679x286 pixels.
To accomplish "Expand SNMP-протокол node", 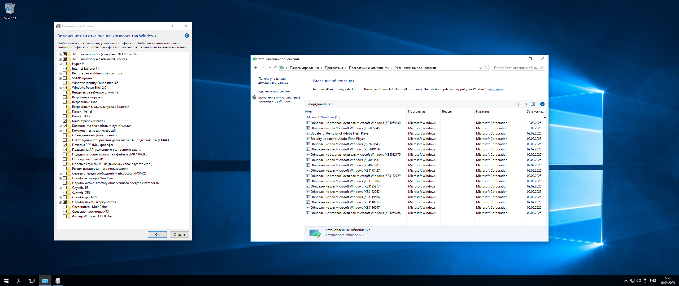I will [x=60, y=78].
